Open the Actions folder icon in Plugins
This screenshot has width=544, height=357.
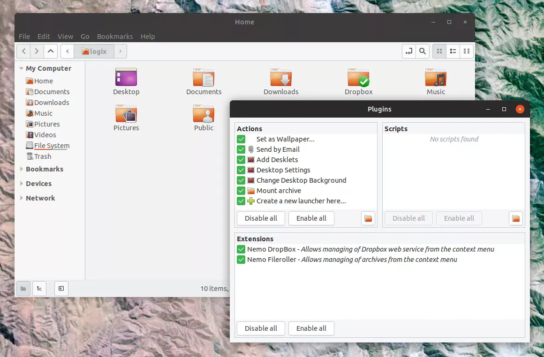(368, 218)
